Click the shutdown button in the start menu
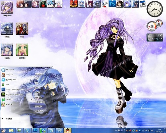The width and height of the screenshot is (166, 133). pyautogui.click(x=39, y=123)
